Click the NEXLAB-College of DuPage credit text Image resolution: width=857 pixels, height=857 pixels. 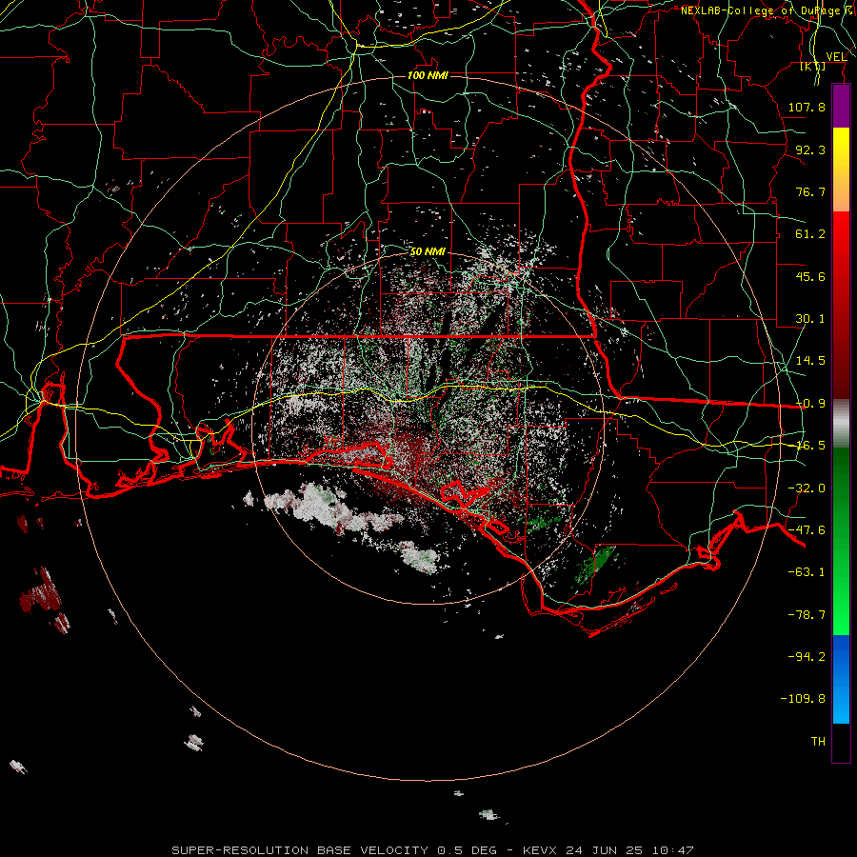tap(767, 10)
